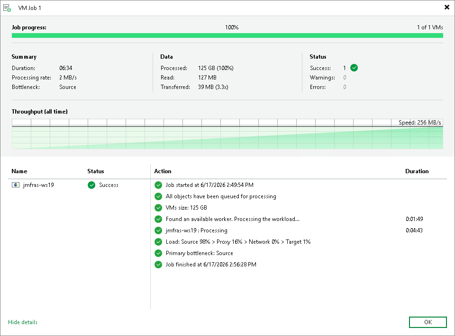Image resolution: width=455 pixels, height=336 pixels.
Task: Click the Success status text for jmfras-ws19
Action: pyautogui.click(x=109, y=185)
